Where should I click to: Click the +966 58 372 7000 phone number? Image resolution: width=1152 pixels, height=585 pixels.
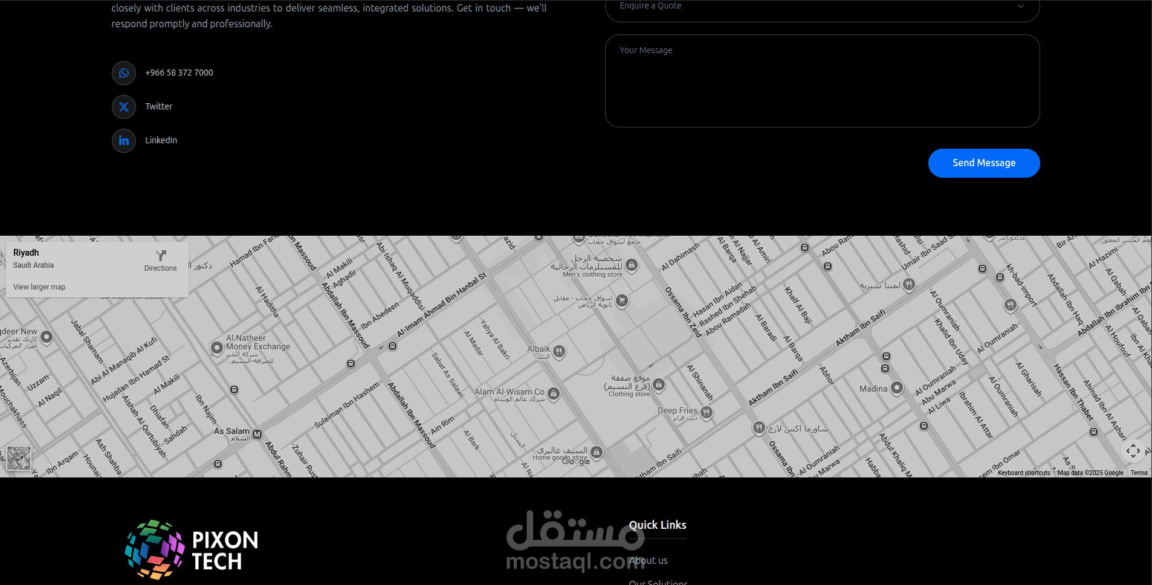click(179, 73)
